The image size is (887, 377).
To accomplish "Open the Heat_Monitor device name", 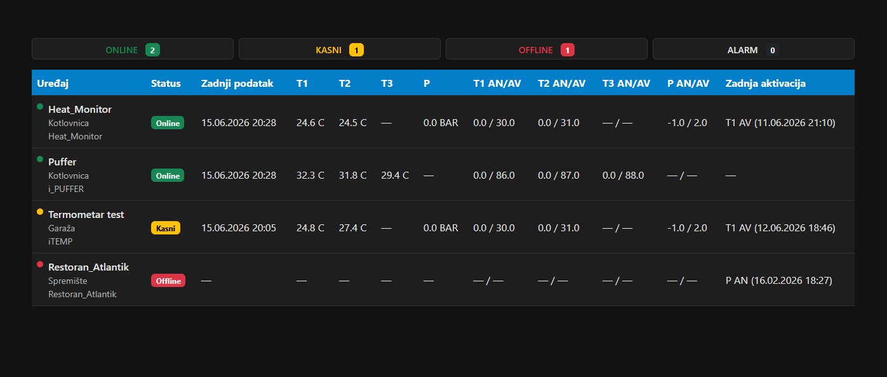I will coord(80,109).
